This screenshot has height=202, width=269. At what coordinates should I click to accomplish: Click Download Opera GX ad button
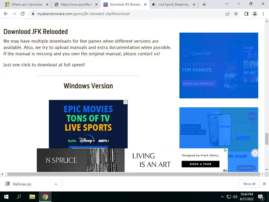pyautogui.click(x=199, y=84)
